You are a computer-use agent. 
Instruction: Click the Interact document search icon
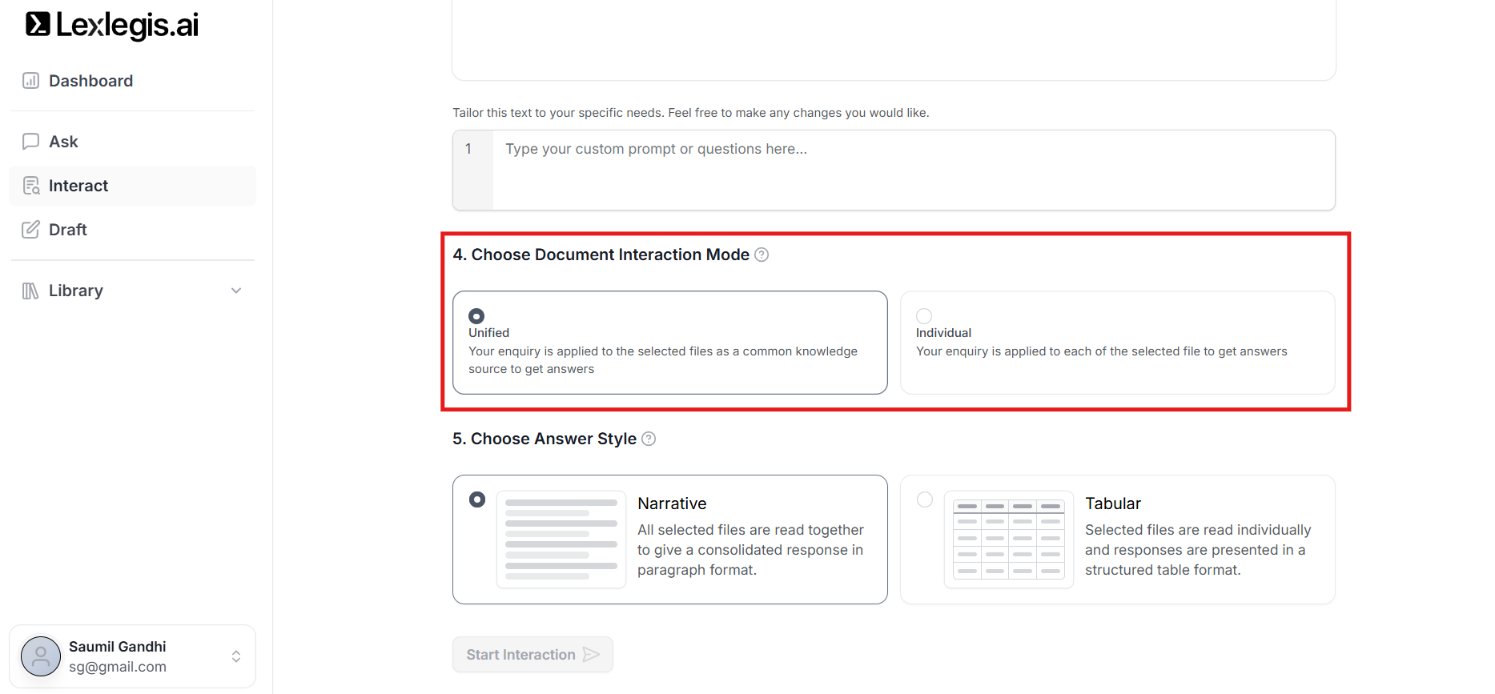(30, 186)
